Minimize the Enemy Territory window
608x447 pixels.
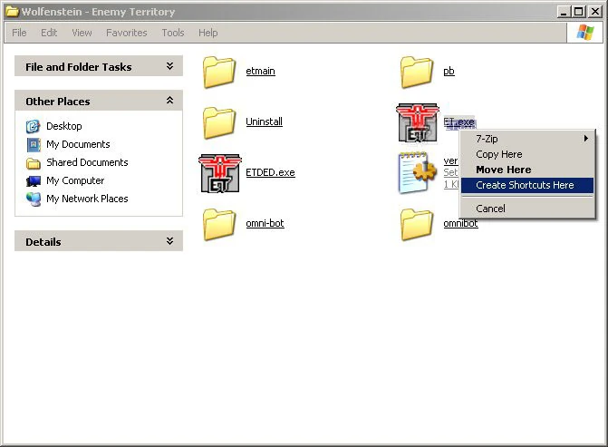(x=564, y=12)
